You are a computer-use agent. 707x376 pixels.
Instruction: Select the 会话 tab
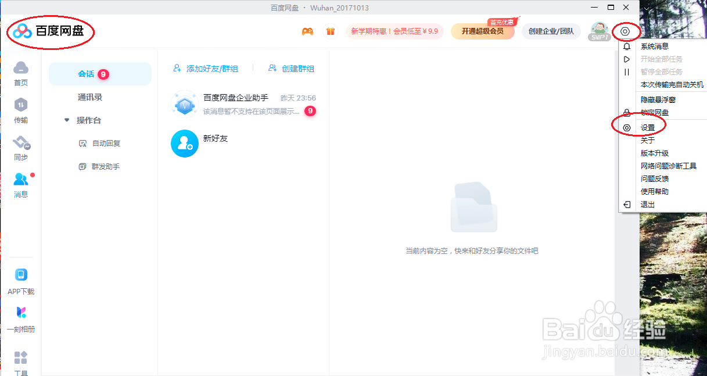100,74
